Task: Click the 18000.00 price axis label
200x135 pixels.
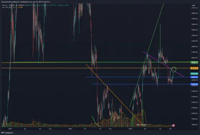Action: [195, 125]
